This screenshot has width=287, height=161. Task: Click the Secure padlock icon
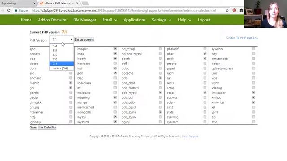click(x=16, y=10)
